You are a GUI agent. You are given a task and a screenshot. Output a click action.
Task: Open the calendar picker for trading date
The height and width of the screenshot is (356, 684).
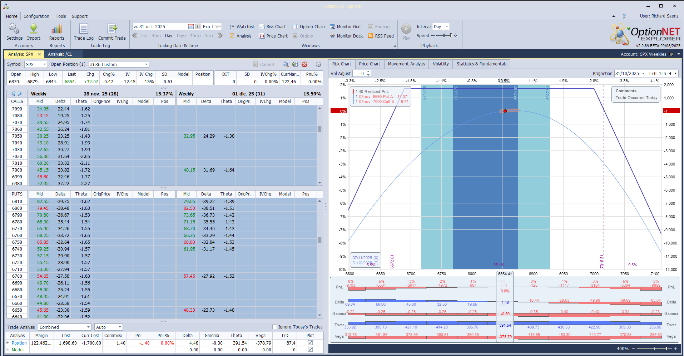(x=191, y=26)
